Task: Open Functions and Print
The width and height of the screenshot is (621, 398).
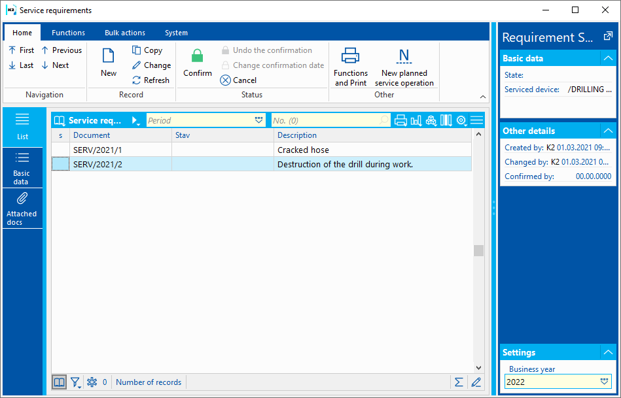Action: (351, 67)
